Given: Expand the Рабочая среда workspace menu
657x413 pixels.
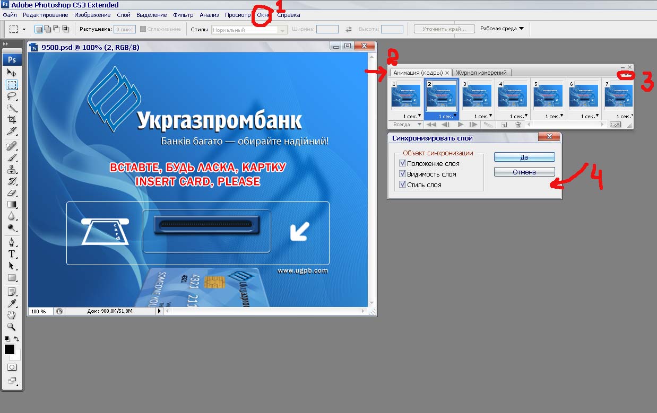Looking at the screenshot, I should [x=502, y=29].
